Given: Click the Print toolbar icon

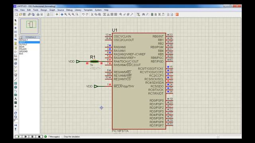Looking at the screenshot, I should tap(38, 14).
